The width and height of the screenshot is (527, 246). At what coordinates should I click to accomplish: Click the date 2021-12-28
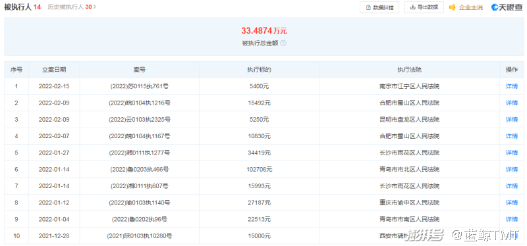54,236
